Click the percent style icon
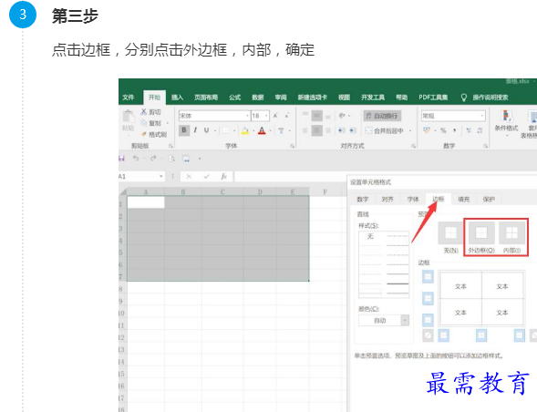The image size is (537, 412). (x=443, y=130)
